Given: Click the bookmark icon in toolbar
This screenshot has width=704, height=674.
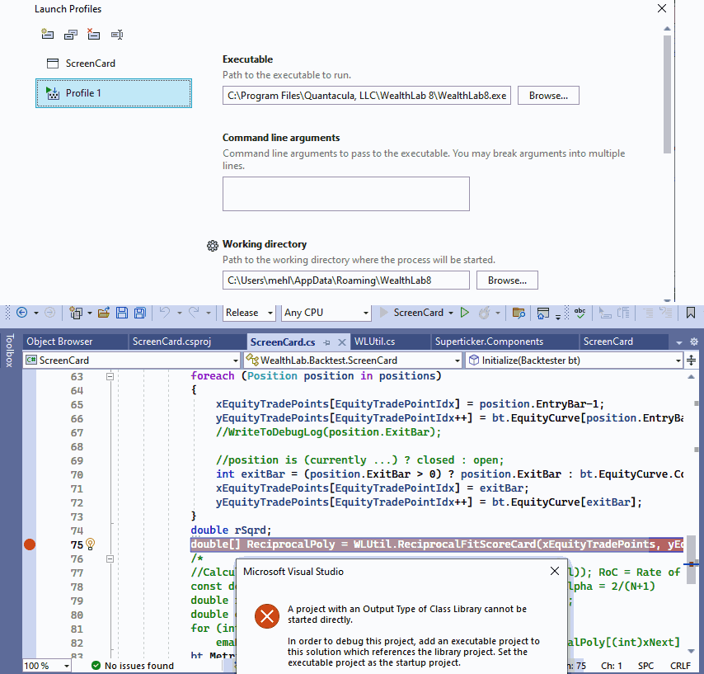Looking at the screenshot, I should [x=691, y=313].
